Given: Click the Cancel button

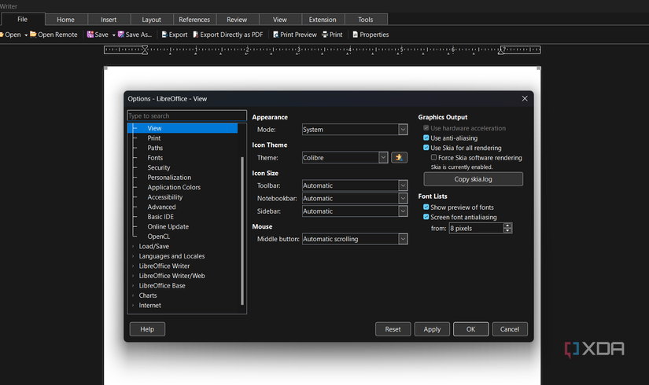Looking at the screenshot, I should [510, 329].
